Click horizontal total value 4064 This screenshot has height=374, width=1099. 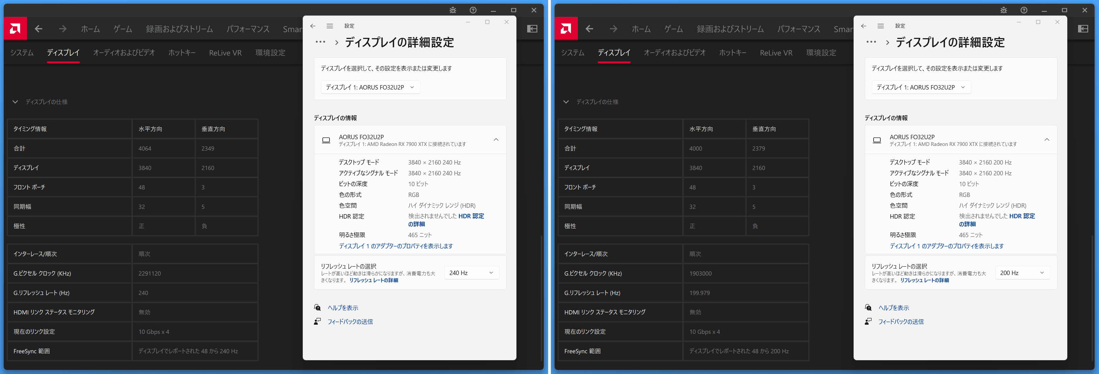click(x=145, y=148)
